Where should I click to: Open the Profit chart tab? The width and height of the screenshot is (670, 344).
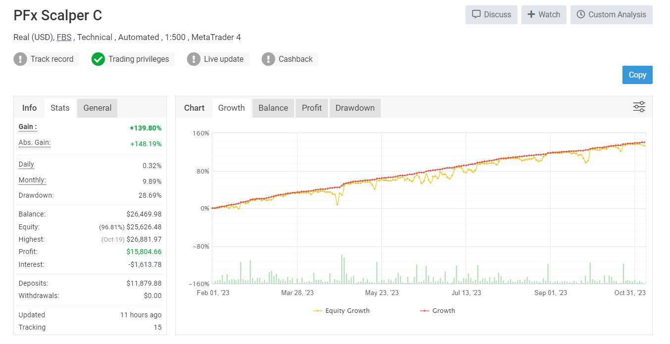click(311, 108)
